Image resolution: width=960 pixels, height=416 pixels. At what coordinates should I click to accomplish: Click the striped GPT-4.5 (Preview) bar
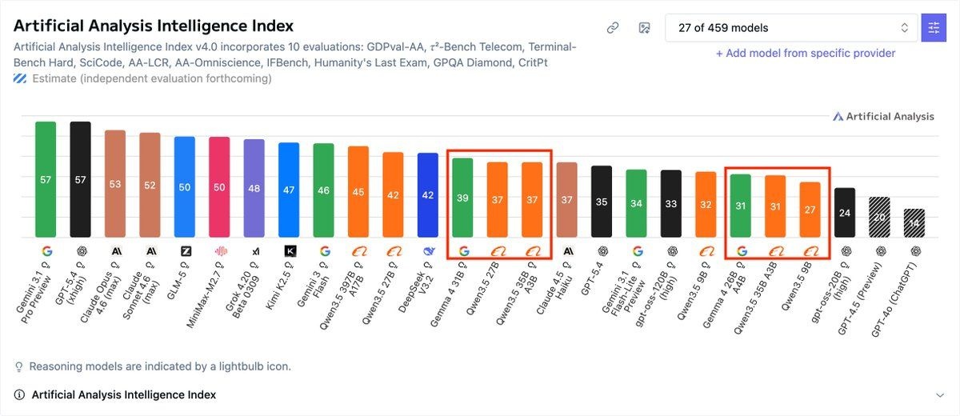[880, 217]
